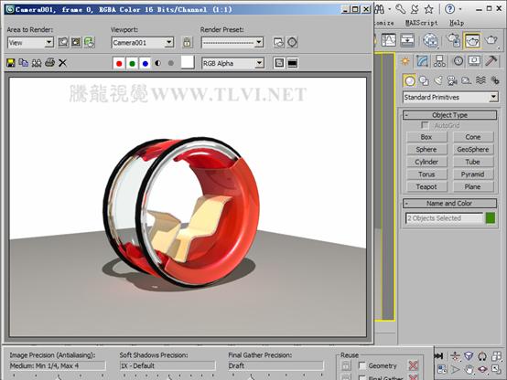
Task: Select the Systems category icon
Action: pos(495,80)
